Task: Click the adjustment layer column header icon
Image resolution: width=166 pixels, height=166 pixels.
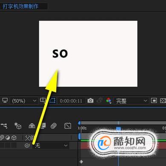Action: click(x=8, y=137)
